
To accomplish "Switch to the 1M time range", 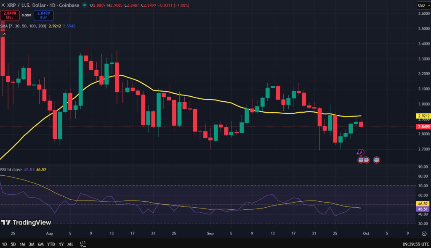I will (x=23, y=244).
